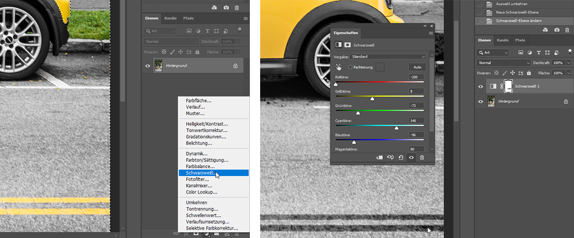
Task: Toggle layer visibility eye in Eigenschaften footer
Action: pyautogui.click(x=412, y=158)
